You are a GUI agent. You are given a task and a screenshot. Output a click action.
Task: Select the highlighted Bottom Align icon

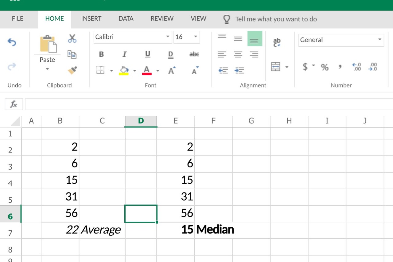pos(255,38)
